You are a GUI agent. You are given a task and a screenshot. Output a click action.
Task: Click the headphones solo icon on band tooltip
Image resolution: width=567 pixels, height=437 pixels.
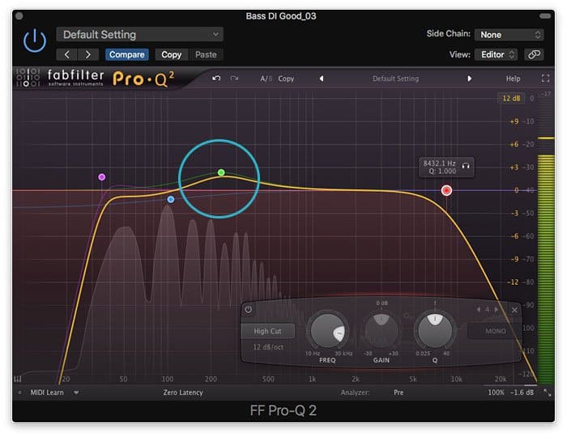[x=466, y=166]
